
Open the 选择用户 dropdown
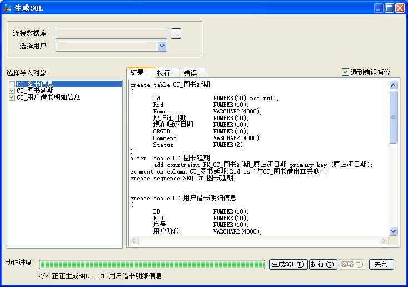162,46
